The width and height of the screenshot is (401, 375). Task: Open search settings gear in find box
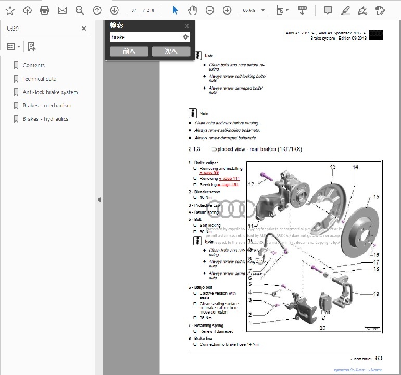(x=185, y=37)
